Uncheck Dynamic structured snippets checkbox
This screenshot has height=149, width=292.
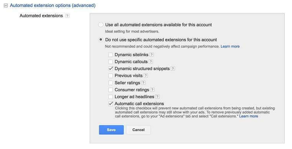pos(111,69)
